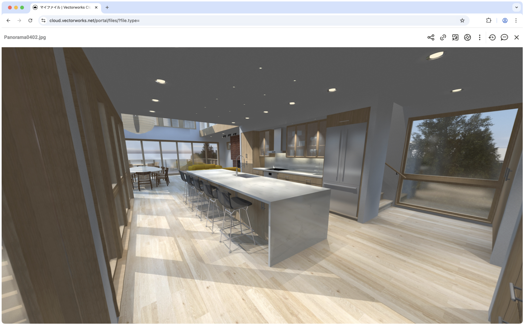Copy link using the chain link icon
The height and width of the screenshot is (325, 525).
click(x=443, y=37)
